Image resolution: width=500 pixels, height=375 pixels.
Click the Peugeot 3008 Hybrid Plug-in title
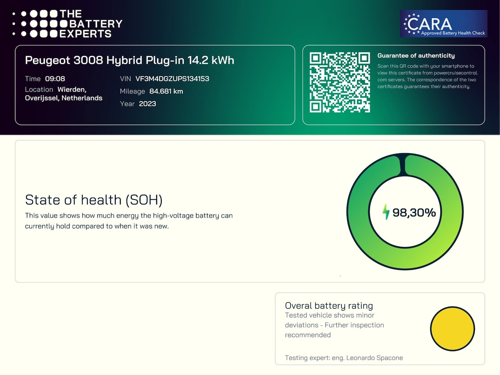[130, 60]
